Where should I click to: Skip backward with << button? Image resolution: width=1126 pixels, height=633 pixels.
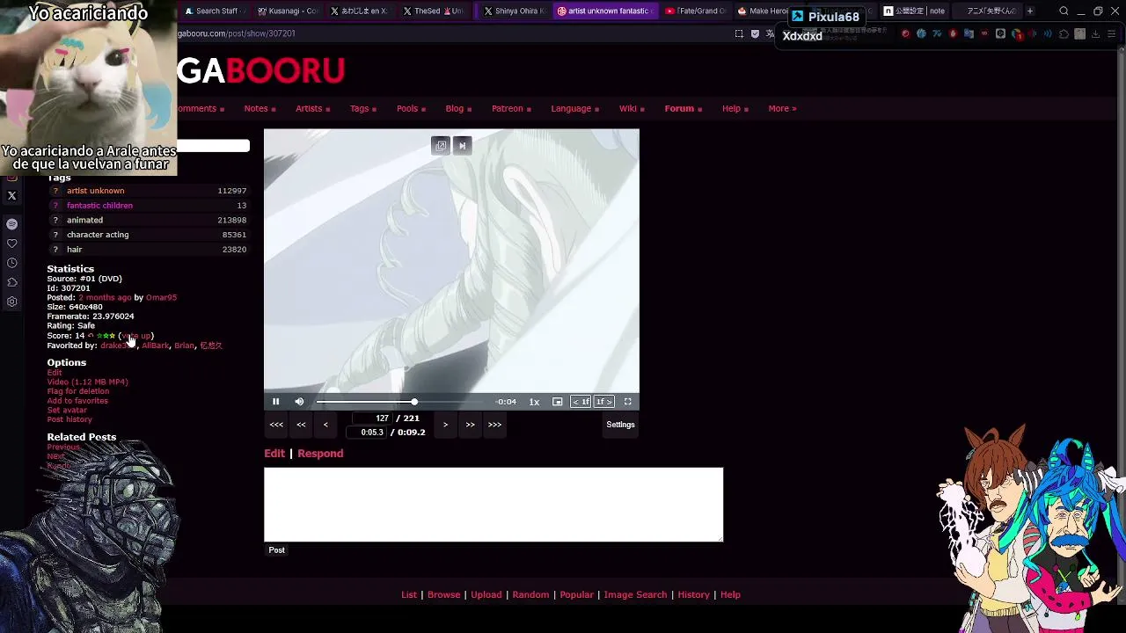click(301, 425)
